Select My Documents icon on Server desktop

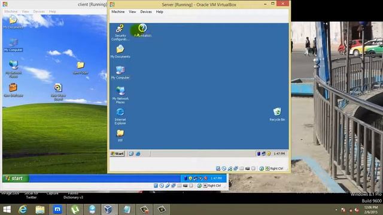click(120, 52)
